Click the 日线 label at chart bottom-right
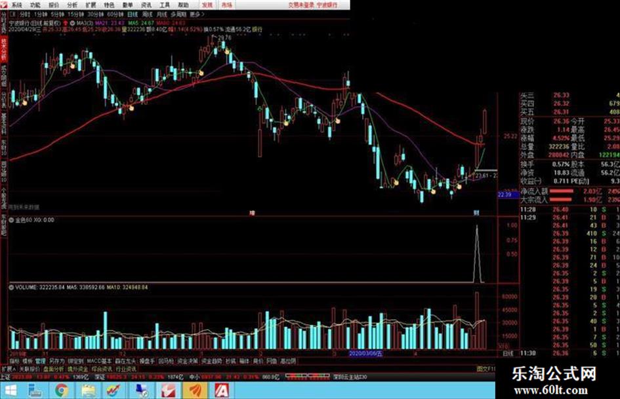This screenshot has width=620, height=399. 508,354
